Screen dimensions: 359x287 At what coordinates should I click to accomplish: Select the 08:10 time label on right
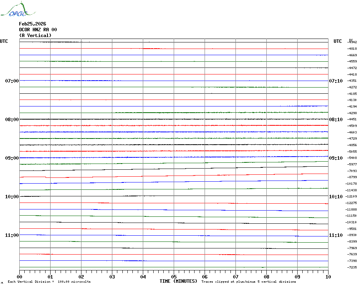coord(335,120)
